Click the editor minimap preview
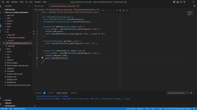 pos(191,13)
